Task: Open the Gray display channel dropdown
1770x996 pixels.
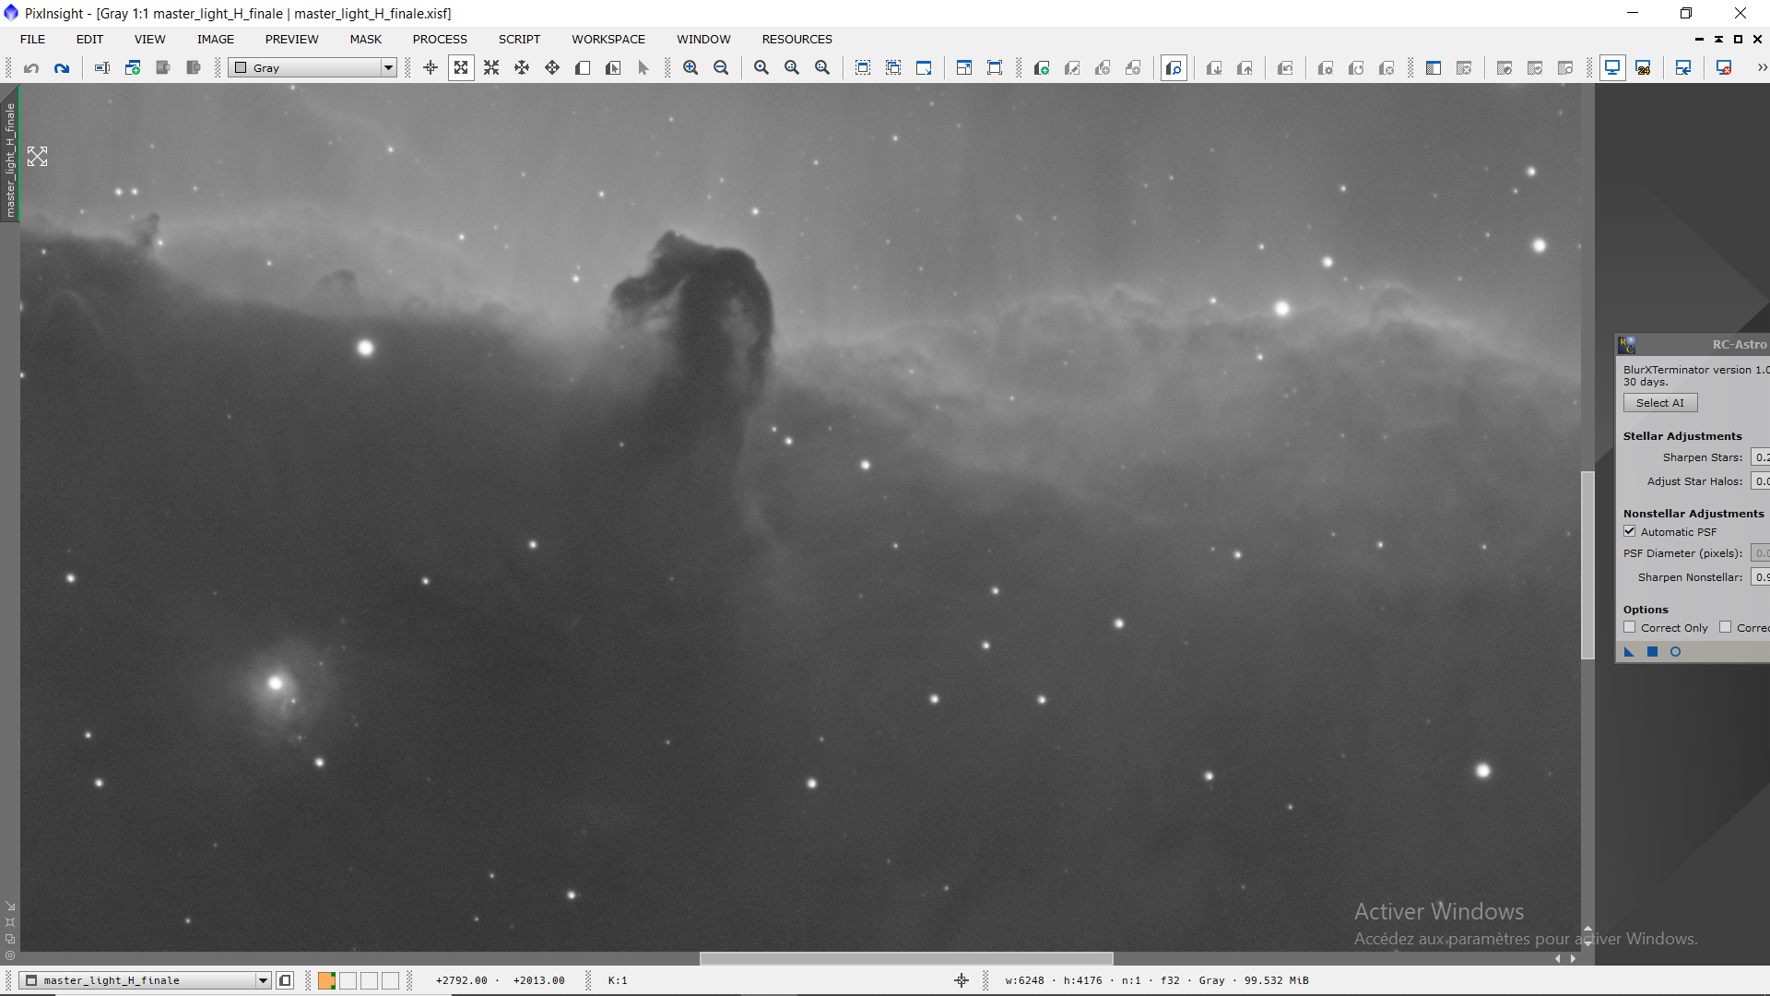Action: 388,67
